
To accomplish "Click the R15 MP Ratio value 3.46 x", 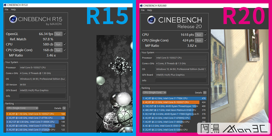I will [51, 56].
